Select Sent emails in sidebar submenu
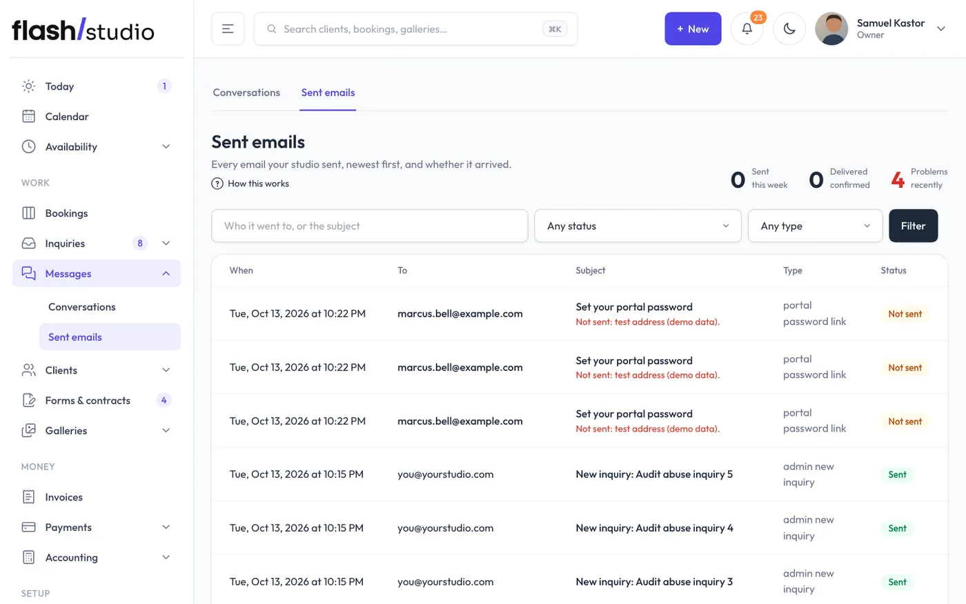The image size is (966, 604). coord(110,337)
